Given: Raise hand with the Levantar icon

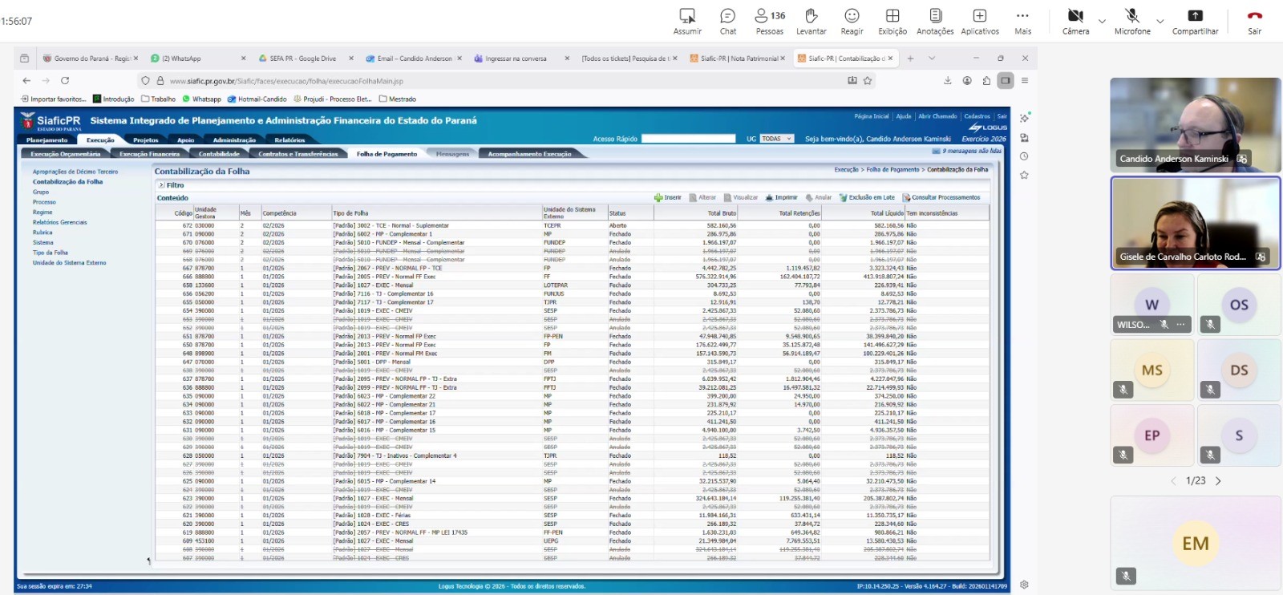Looking at the screenshot, I should [811, 22].
